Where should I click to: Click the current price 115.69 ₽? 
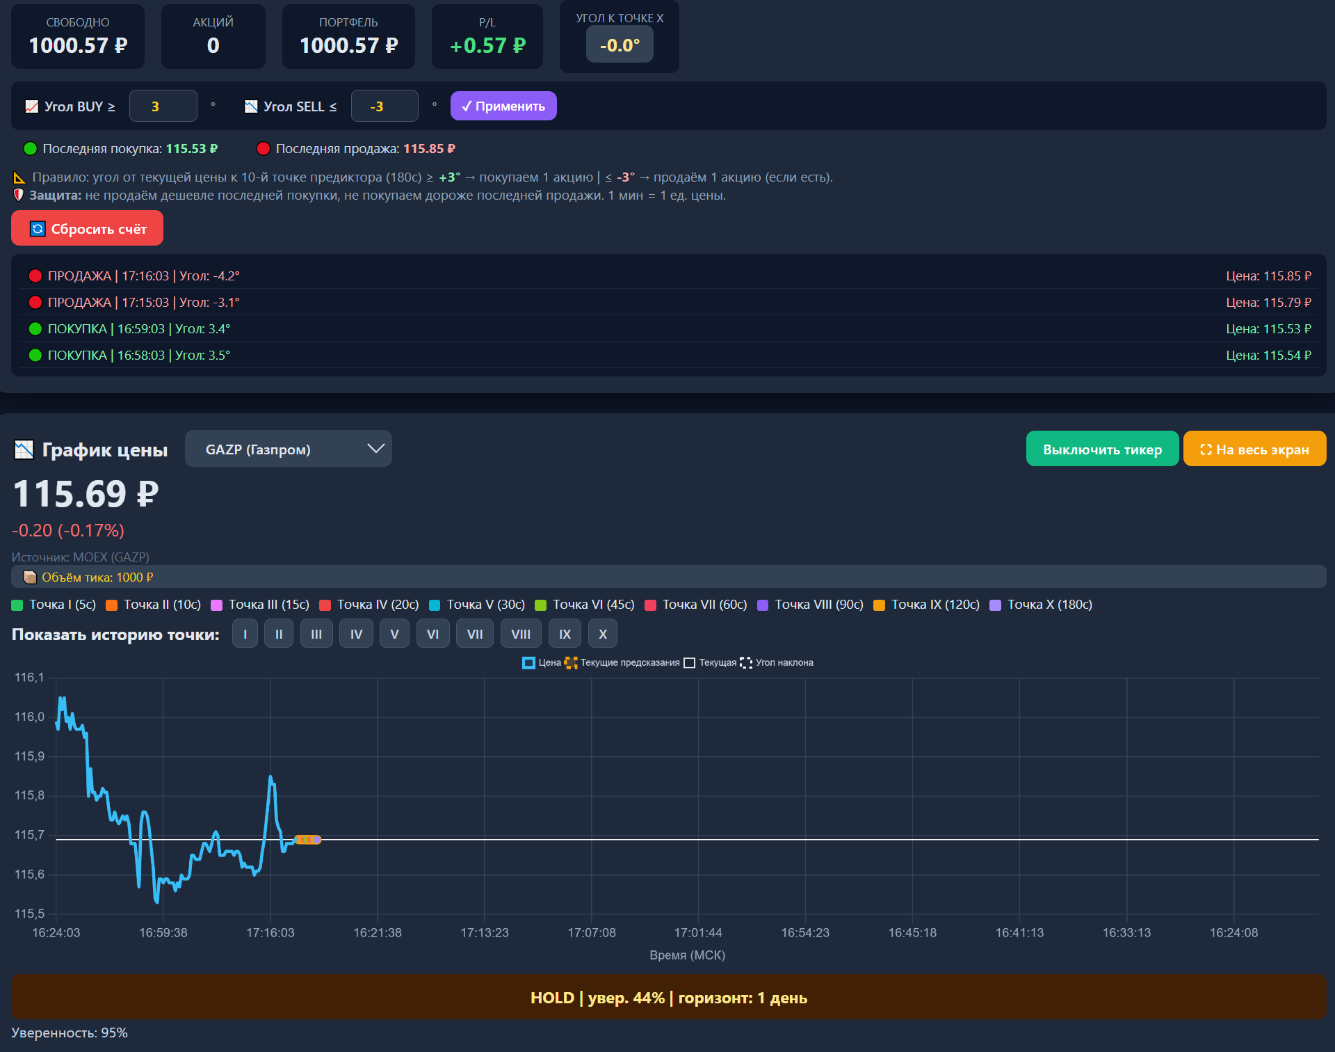(86, 494)
